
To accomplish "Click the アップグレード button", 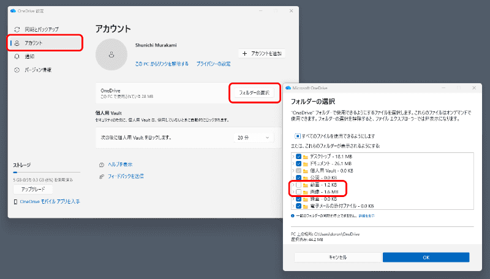I will tap(33, 189).
